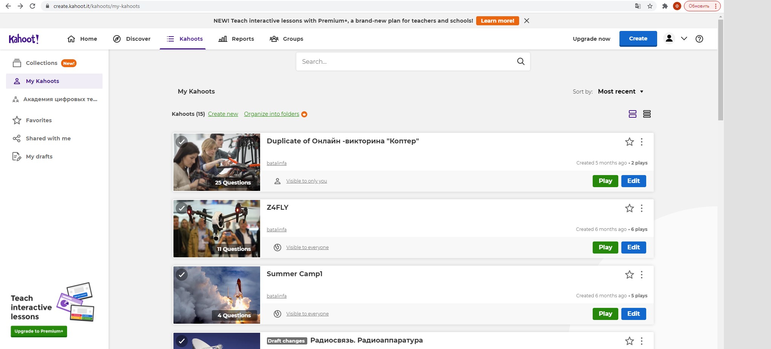Screen dimensions: 771x349
Task: Select the Радиосвязь kahoot checkbox
Action: (182, 341)
